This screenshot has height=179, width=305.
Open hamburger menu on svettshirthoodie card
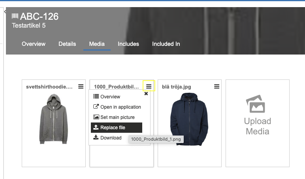click(81, 87)
